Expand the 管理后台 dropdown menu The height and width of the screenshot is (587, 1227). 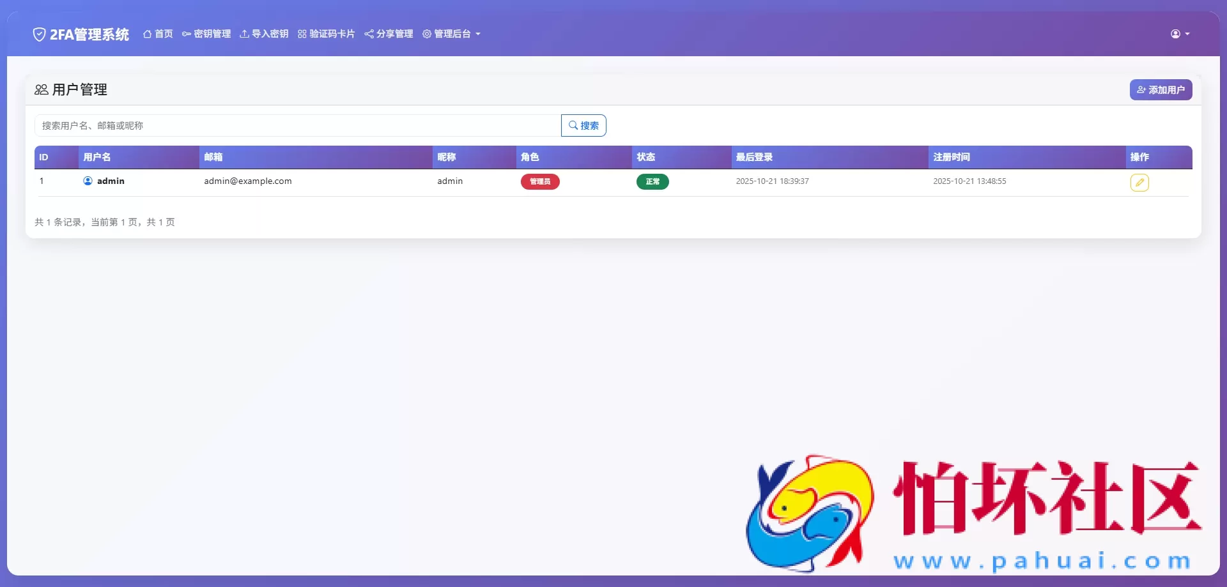[x=451, y=34]
